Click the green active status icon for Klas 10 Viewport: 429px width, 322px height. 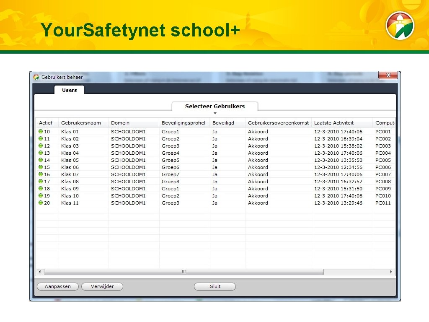(41, 195)
